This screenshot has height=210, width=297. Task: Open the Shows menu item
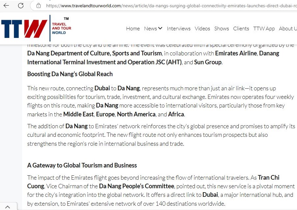coord(222,29)
